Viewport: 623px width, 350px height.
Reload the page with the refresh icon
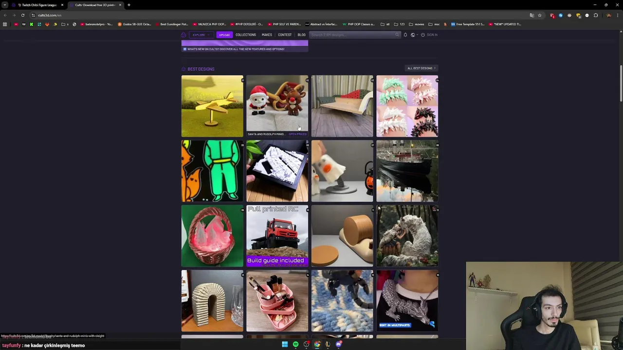tap(22, 15)
